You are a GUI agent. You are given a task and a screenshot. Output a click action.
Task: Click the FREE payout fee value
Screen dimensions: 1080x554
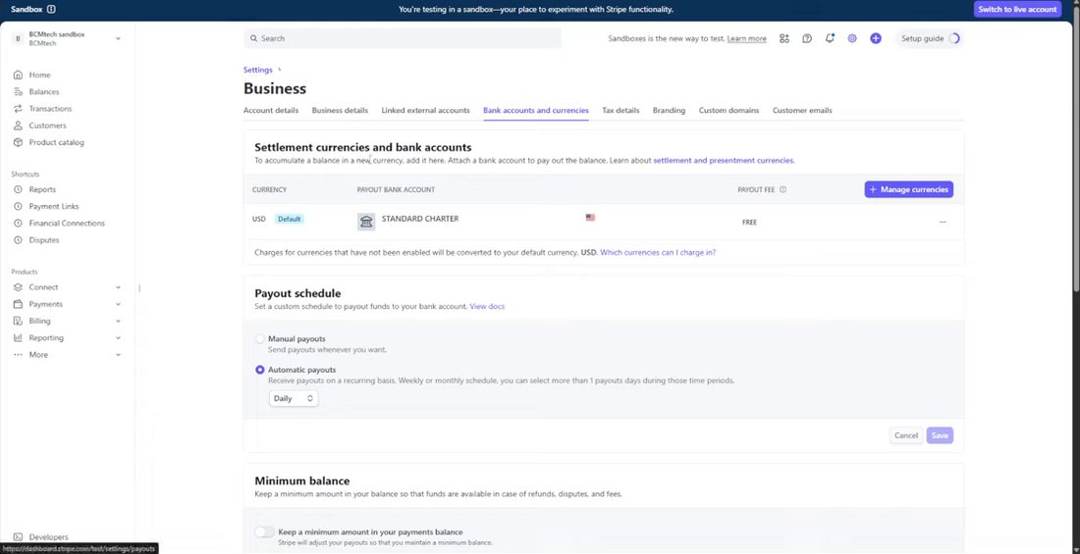pyautogui.click(x=749, y=223)
